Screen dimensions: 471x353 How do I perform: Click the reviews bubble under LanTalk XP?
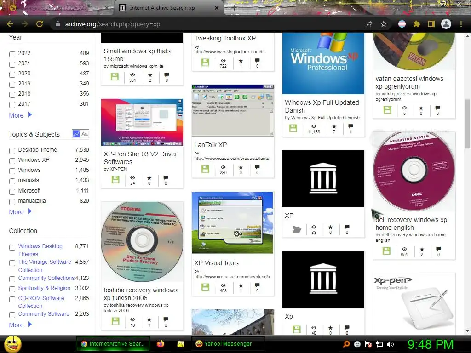tap(257, 167)
